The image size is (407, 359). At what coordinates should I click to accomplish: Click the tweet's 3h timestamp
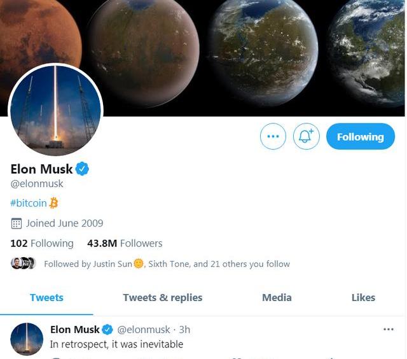click(184, 330)
